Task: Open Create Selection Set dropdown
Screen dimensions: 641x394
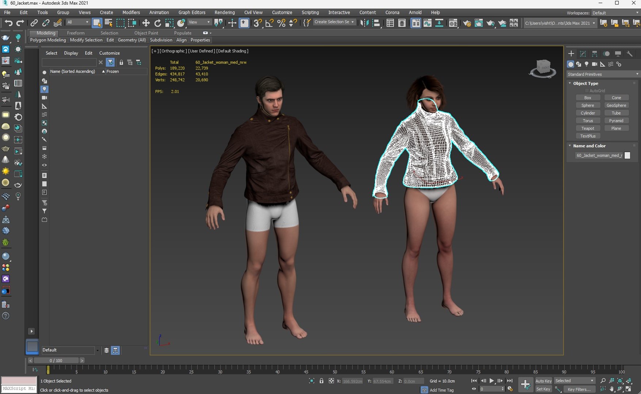Action: click(334, 22)
